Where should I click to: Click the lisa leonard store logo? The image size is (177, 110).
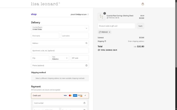[45, 4]
